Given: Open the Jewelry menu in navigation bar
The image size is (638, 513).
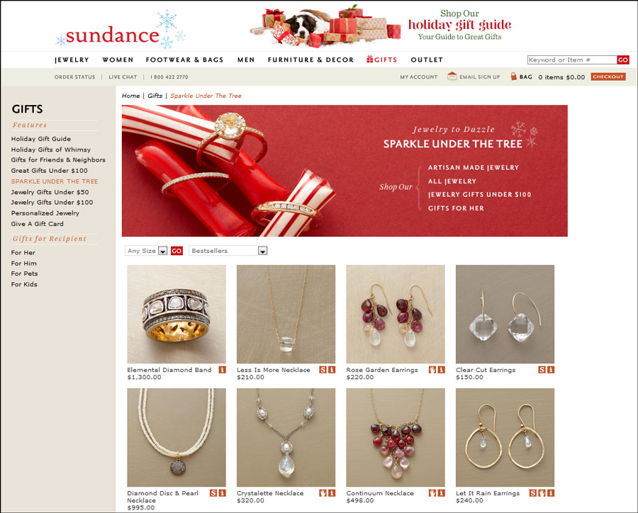Looking at the screenshot, I should pos(72,60).
